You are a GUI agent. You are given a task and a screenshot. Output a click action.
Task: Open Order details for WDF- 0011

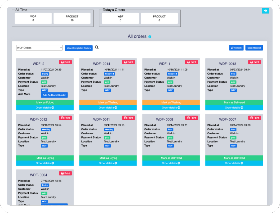click(108, 163)
